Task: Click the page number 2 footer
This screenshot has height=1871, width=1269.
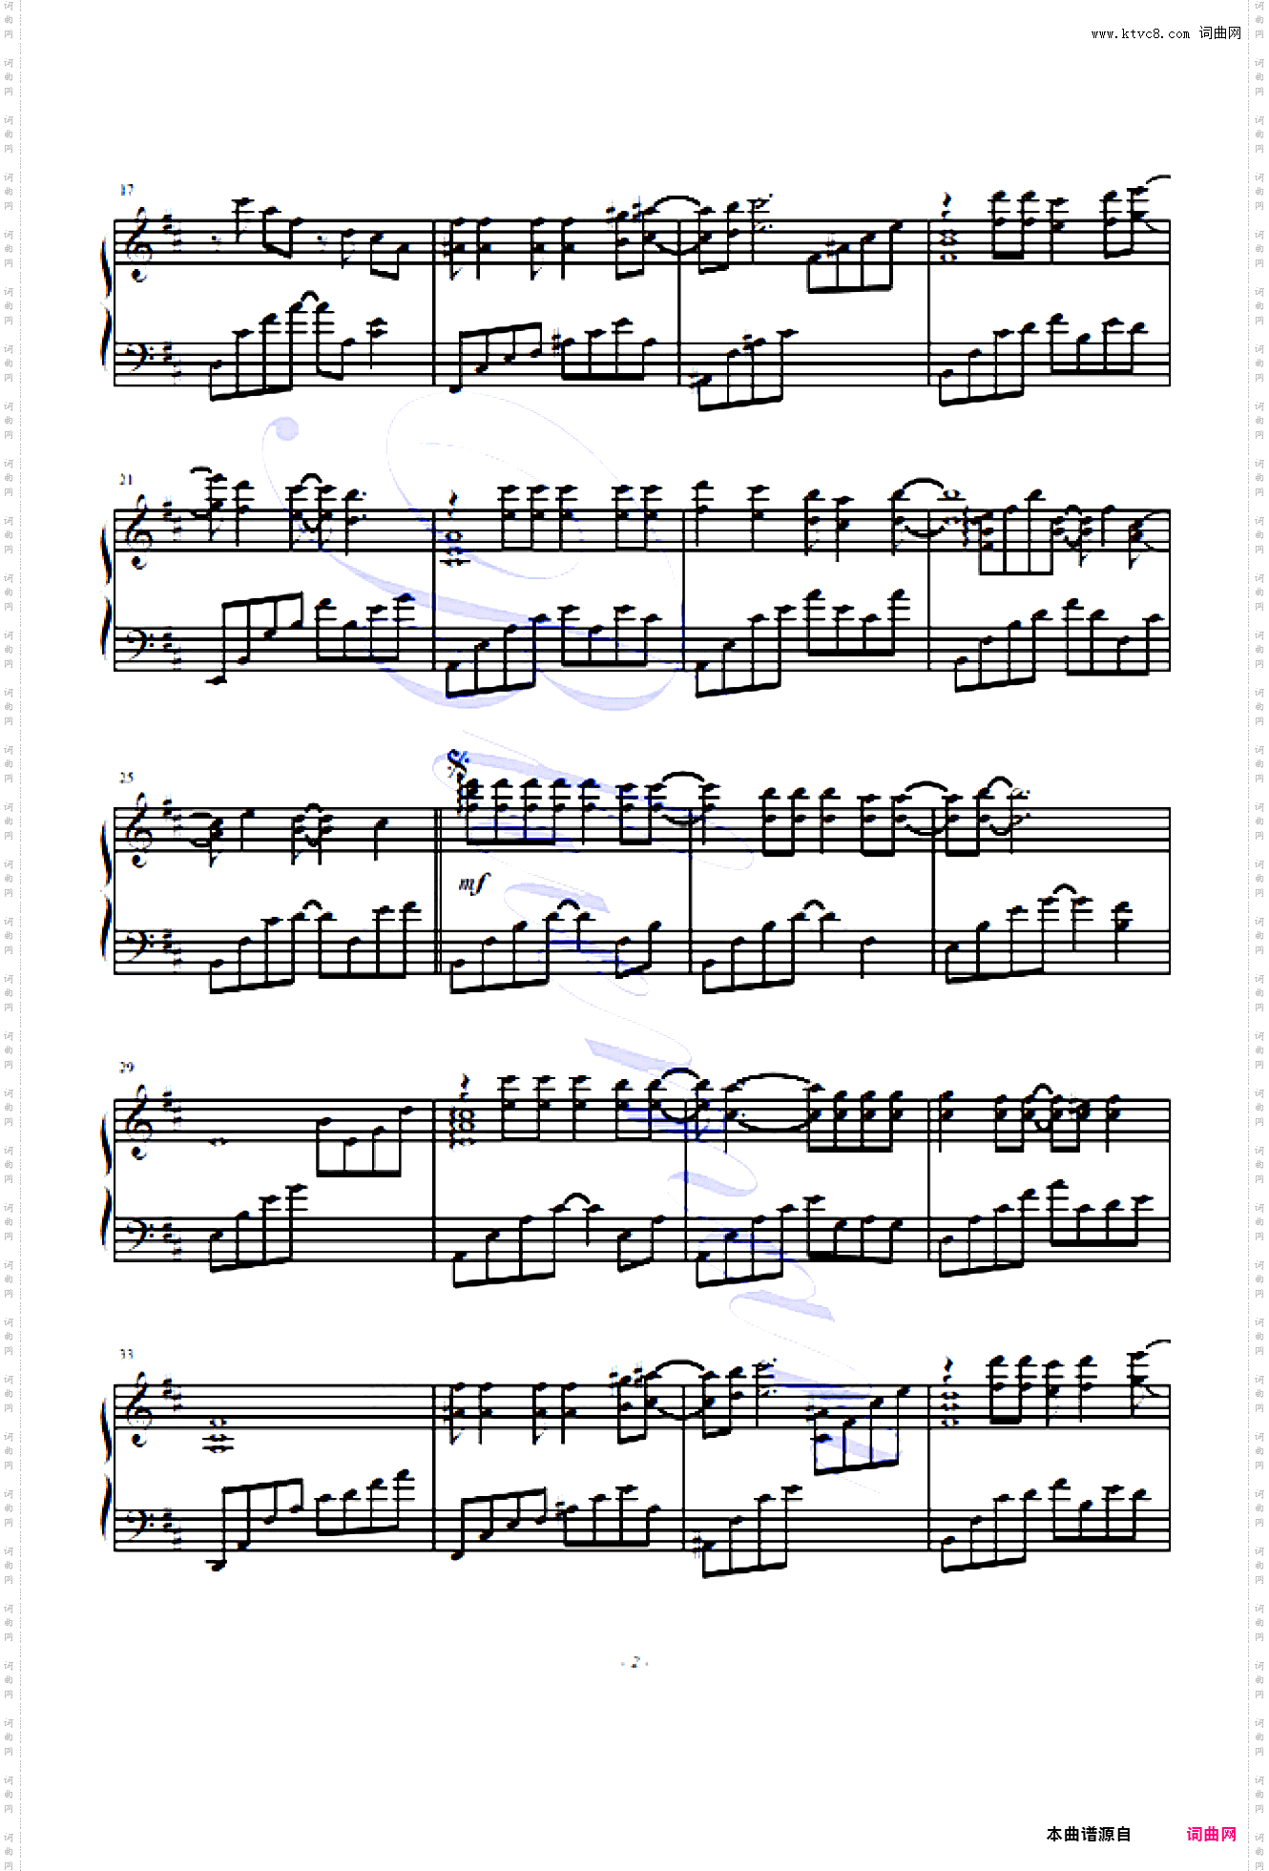Action: (x=635, y=1662)
